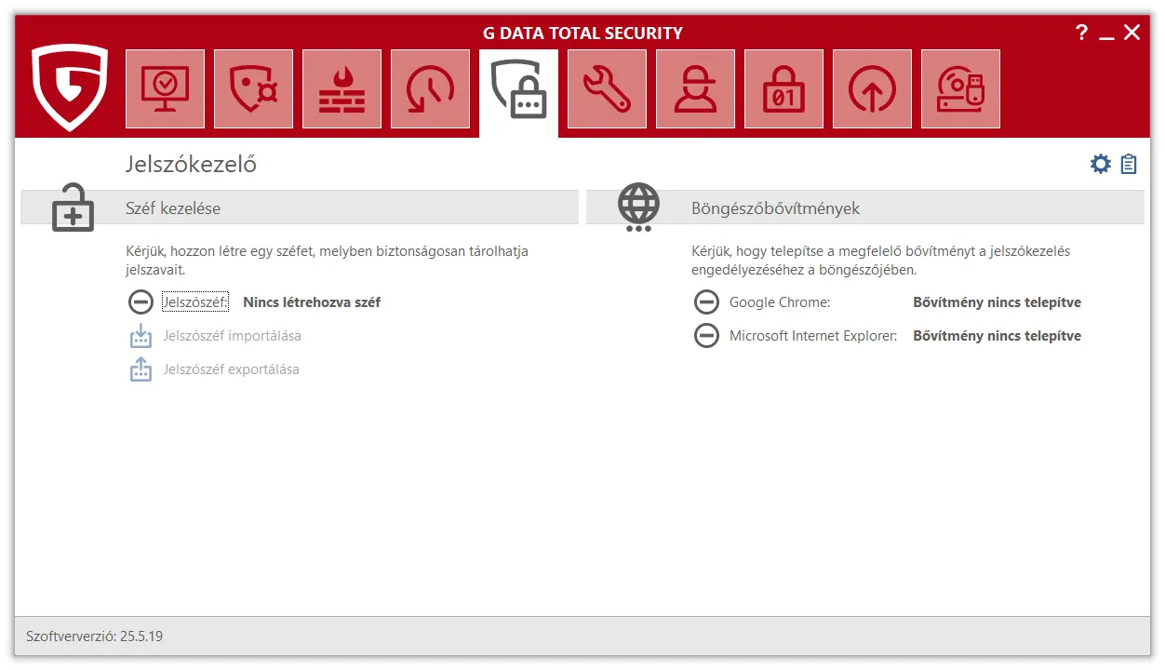The width and height of the screenshot is (1165, 670).
Task: Open the Backup clock arrow tab
Action: 430,89
